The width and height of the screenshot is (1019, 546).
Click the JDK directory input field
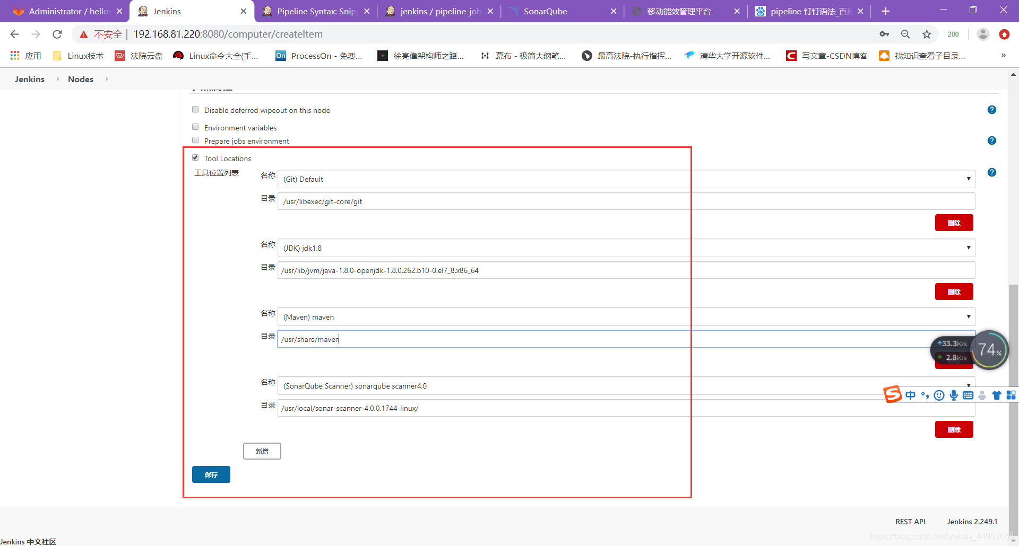626,270
